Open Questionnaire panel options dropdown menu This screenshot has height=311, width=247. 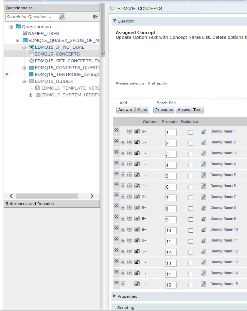click(95, 17)
